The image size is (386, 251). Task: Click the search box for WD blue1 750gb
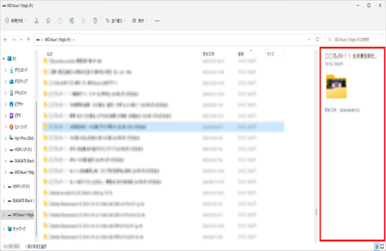(x=354, y=40)
